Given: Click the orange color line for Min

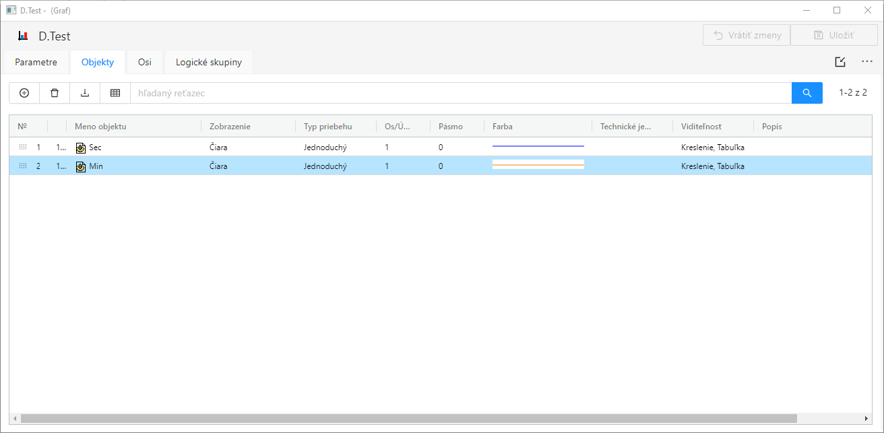Looking at the screenshot, I should [x=538, y=165].
